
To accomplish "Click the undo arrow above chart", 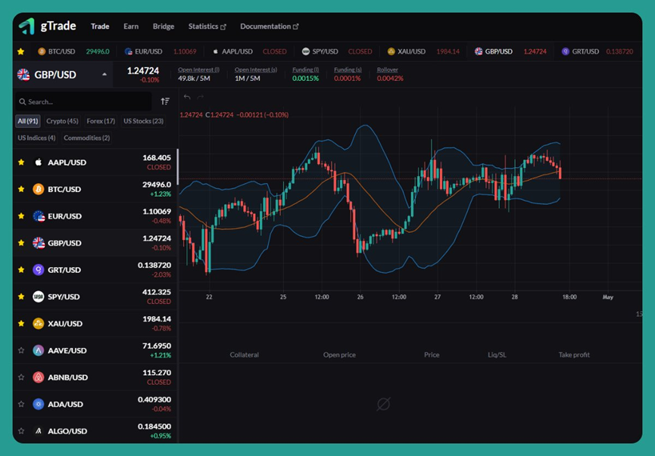I will (x=187, y=98).
